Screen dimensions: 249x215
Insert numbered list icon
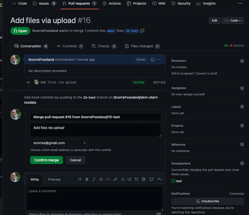[x=129, y=179]
